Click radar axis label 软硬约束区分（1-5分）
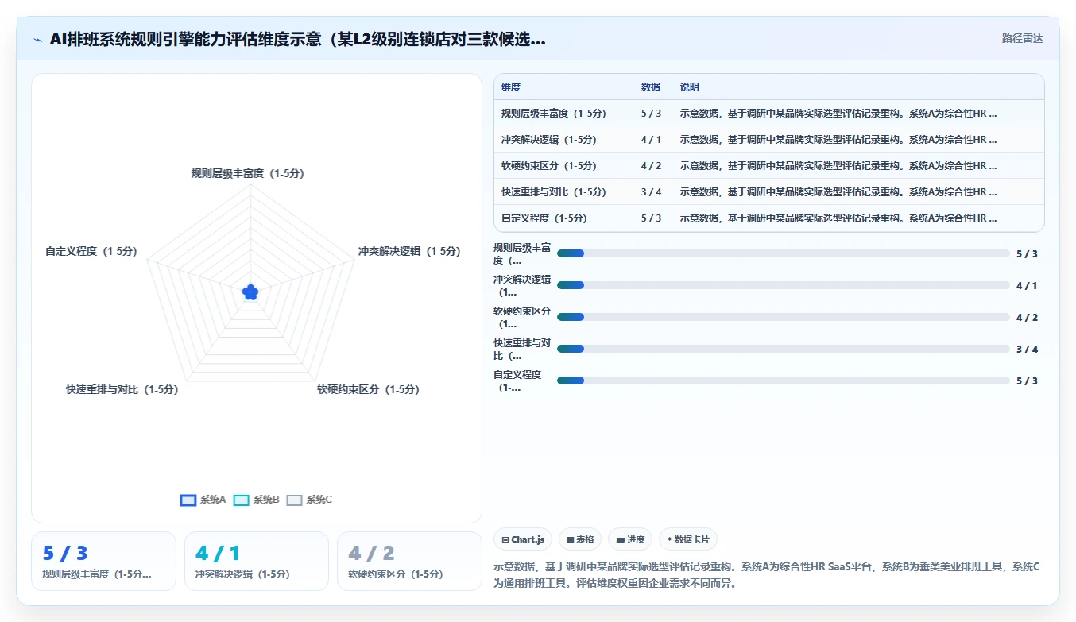The image size is (1076, 622). click(x=368, y=389)
